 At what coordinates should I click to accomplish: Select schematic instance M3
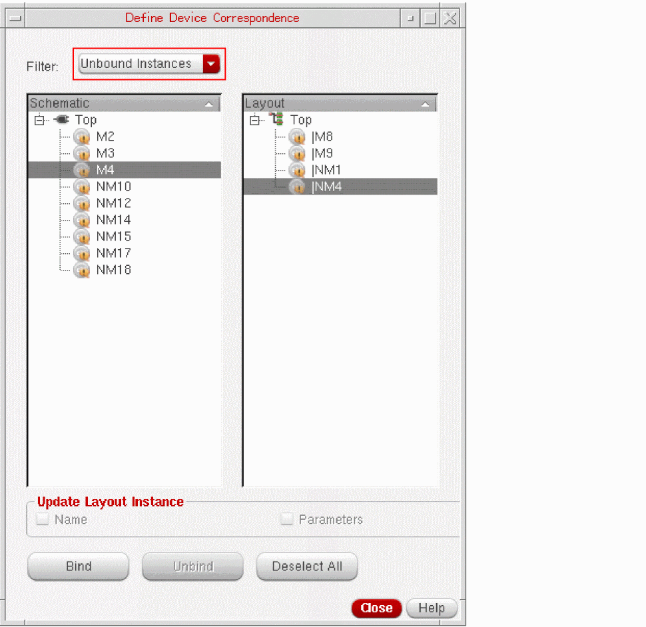[105, 153]
